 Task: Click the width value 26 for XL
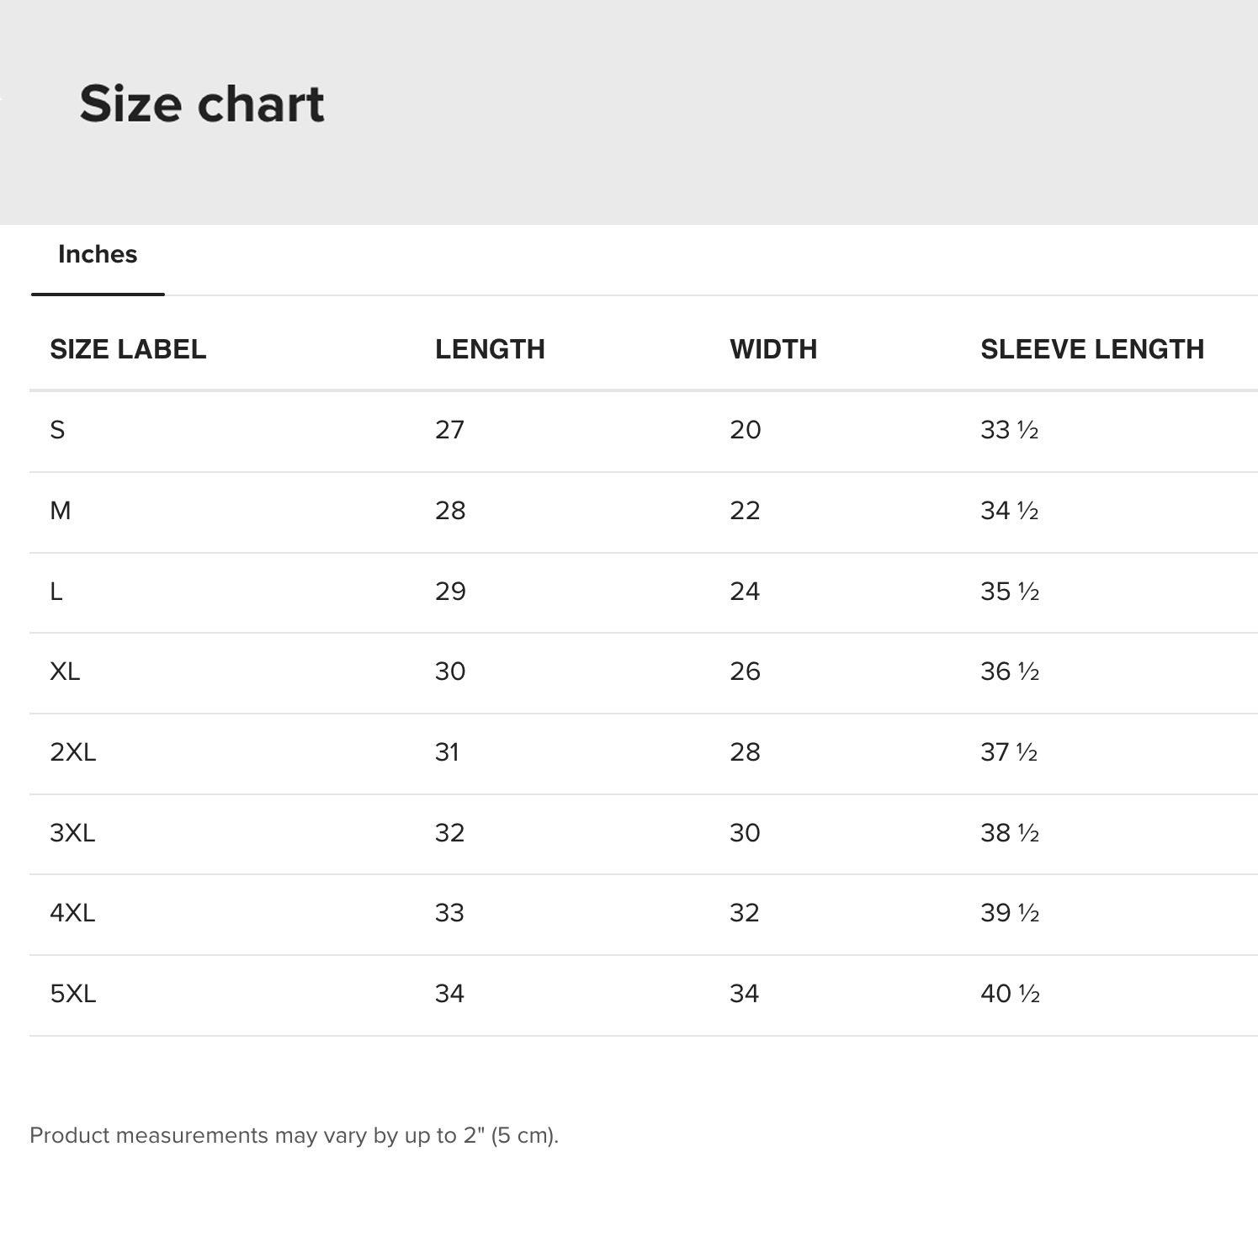coord(745,671)
